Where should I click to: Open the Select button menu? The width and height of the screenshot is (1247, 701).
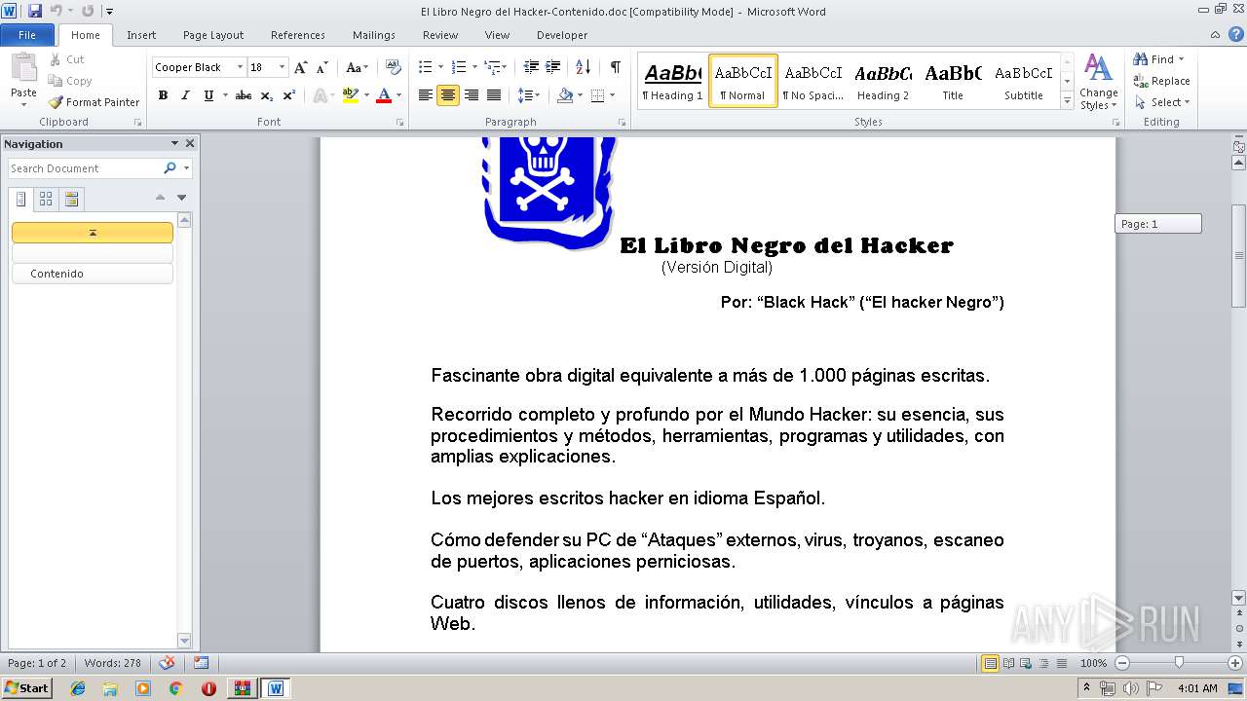point(1161,102)
